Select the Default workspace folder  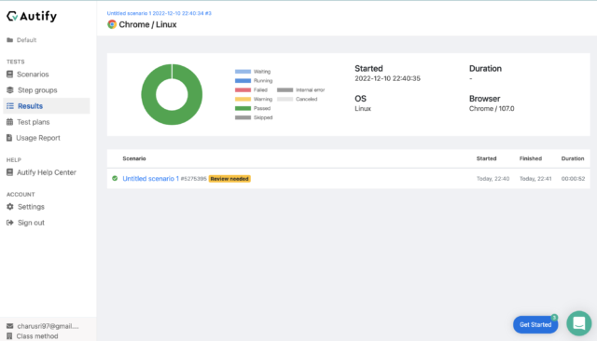[21, 40]
